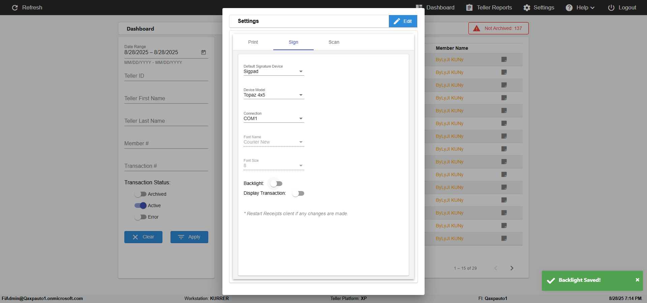Enable the Error transaction status toggle
The image size is (647, 303).
click(140, 217)
